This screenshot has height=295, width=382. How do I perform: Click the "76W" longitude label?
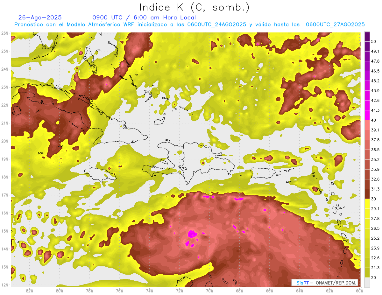pyautogui.click(x=120, y=291)
